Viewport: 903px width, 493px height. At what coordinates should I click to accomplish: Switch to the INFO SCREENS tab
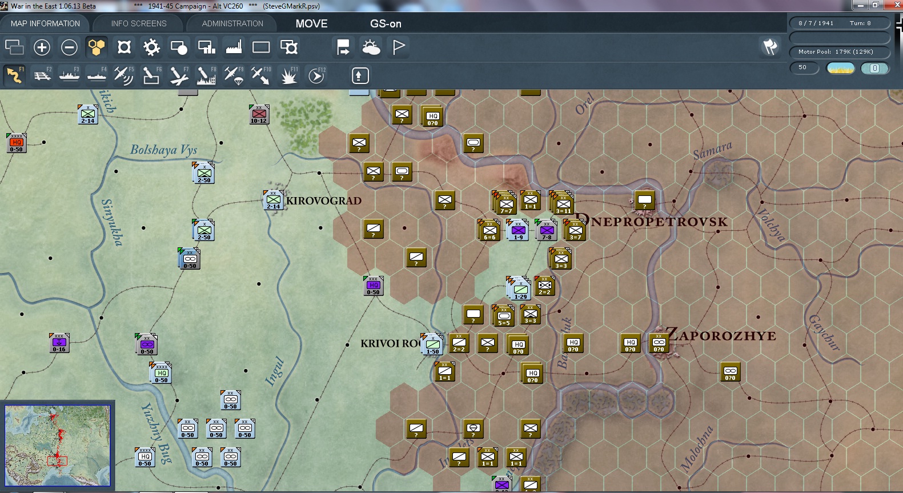[x=139, y=23]
